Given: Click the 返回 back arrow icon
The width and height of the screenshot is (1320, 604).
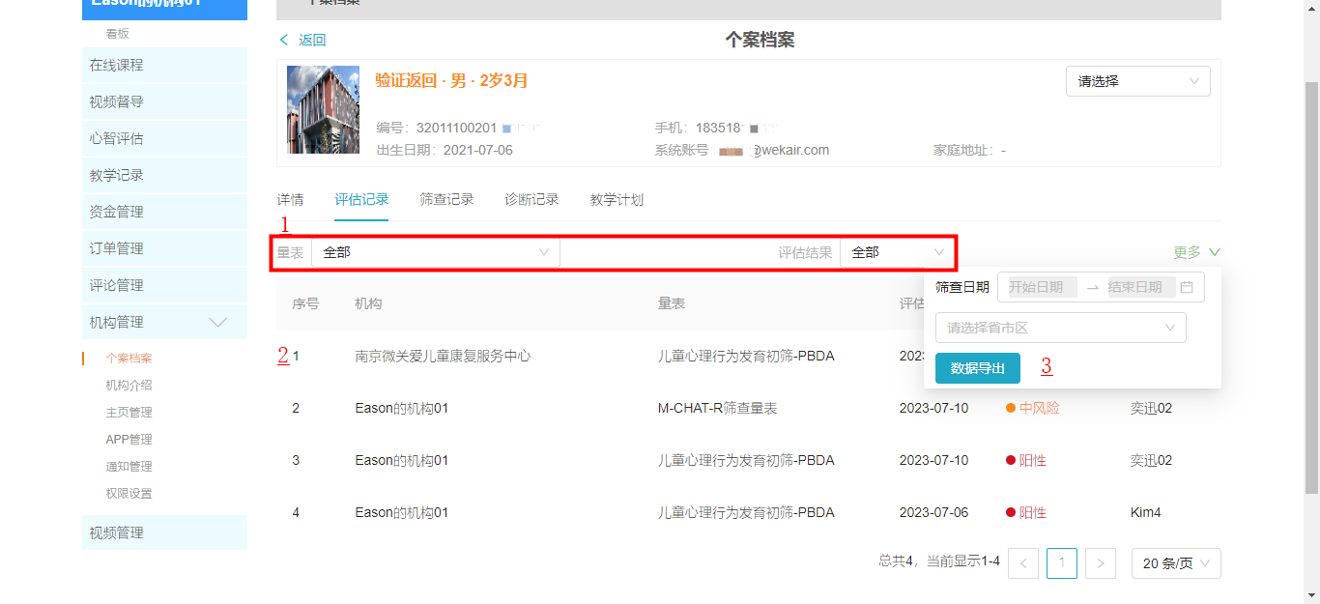Looking at the screenshot, I should tap(284, 40).
